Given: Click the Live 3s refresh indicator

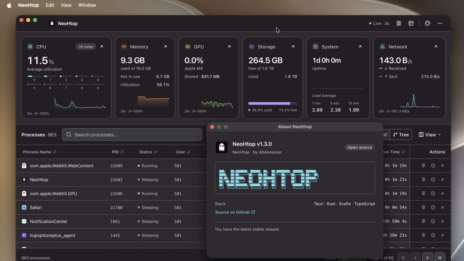Looking at the screenshot, I should (x=379, y=23).
